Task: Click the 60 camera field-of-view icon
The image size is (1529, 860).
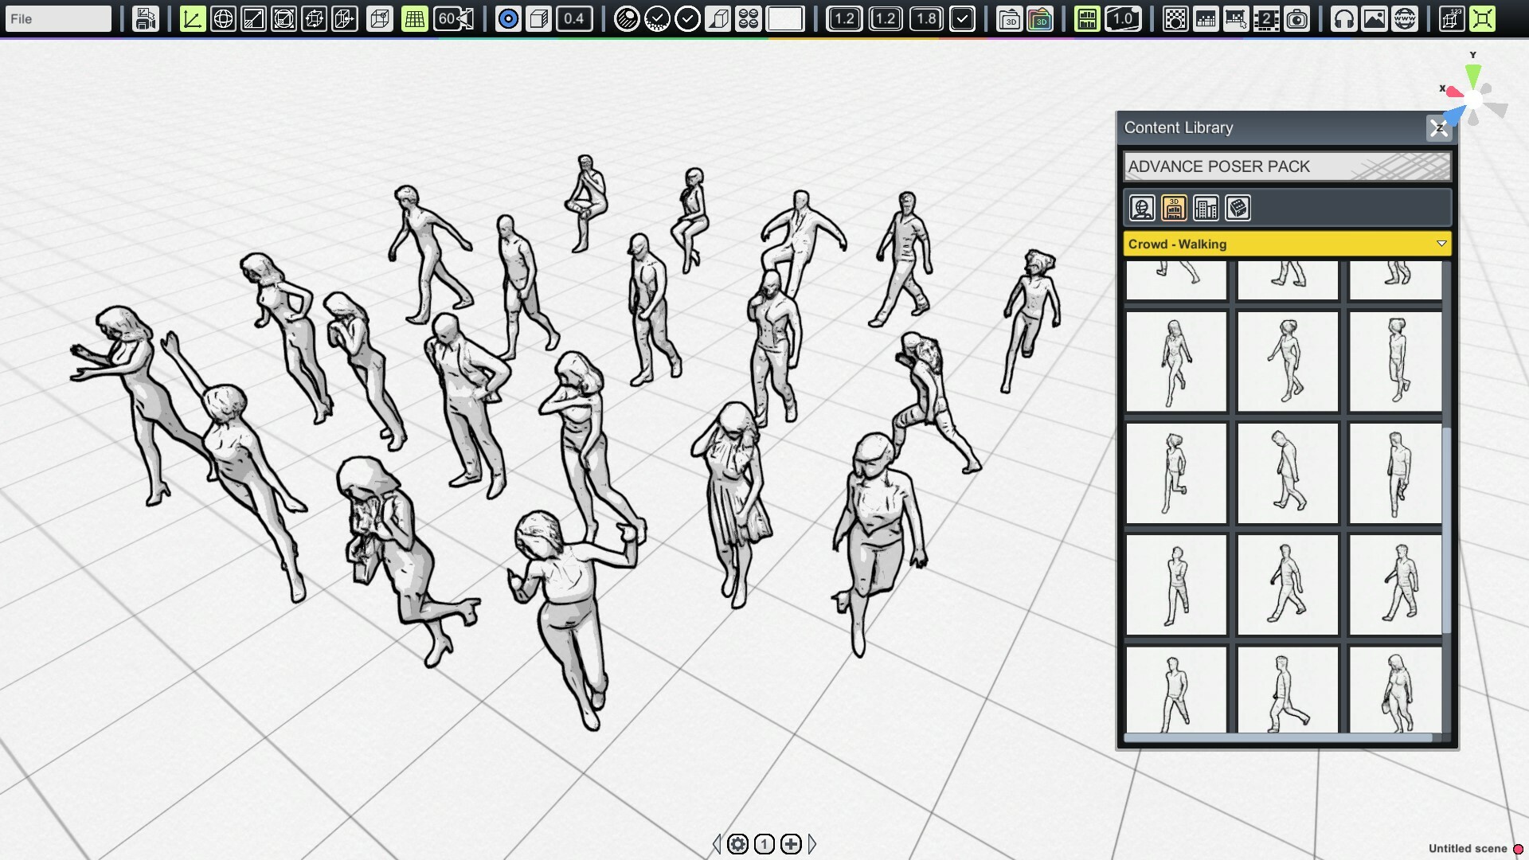Action: click(x=454, y=18)
